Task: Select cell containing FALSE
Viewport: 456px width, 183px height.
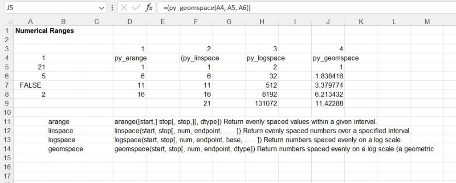Action: (30, 85)
